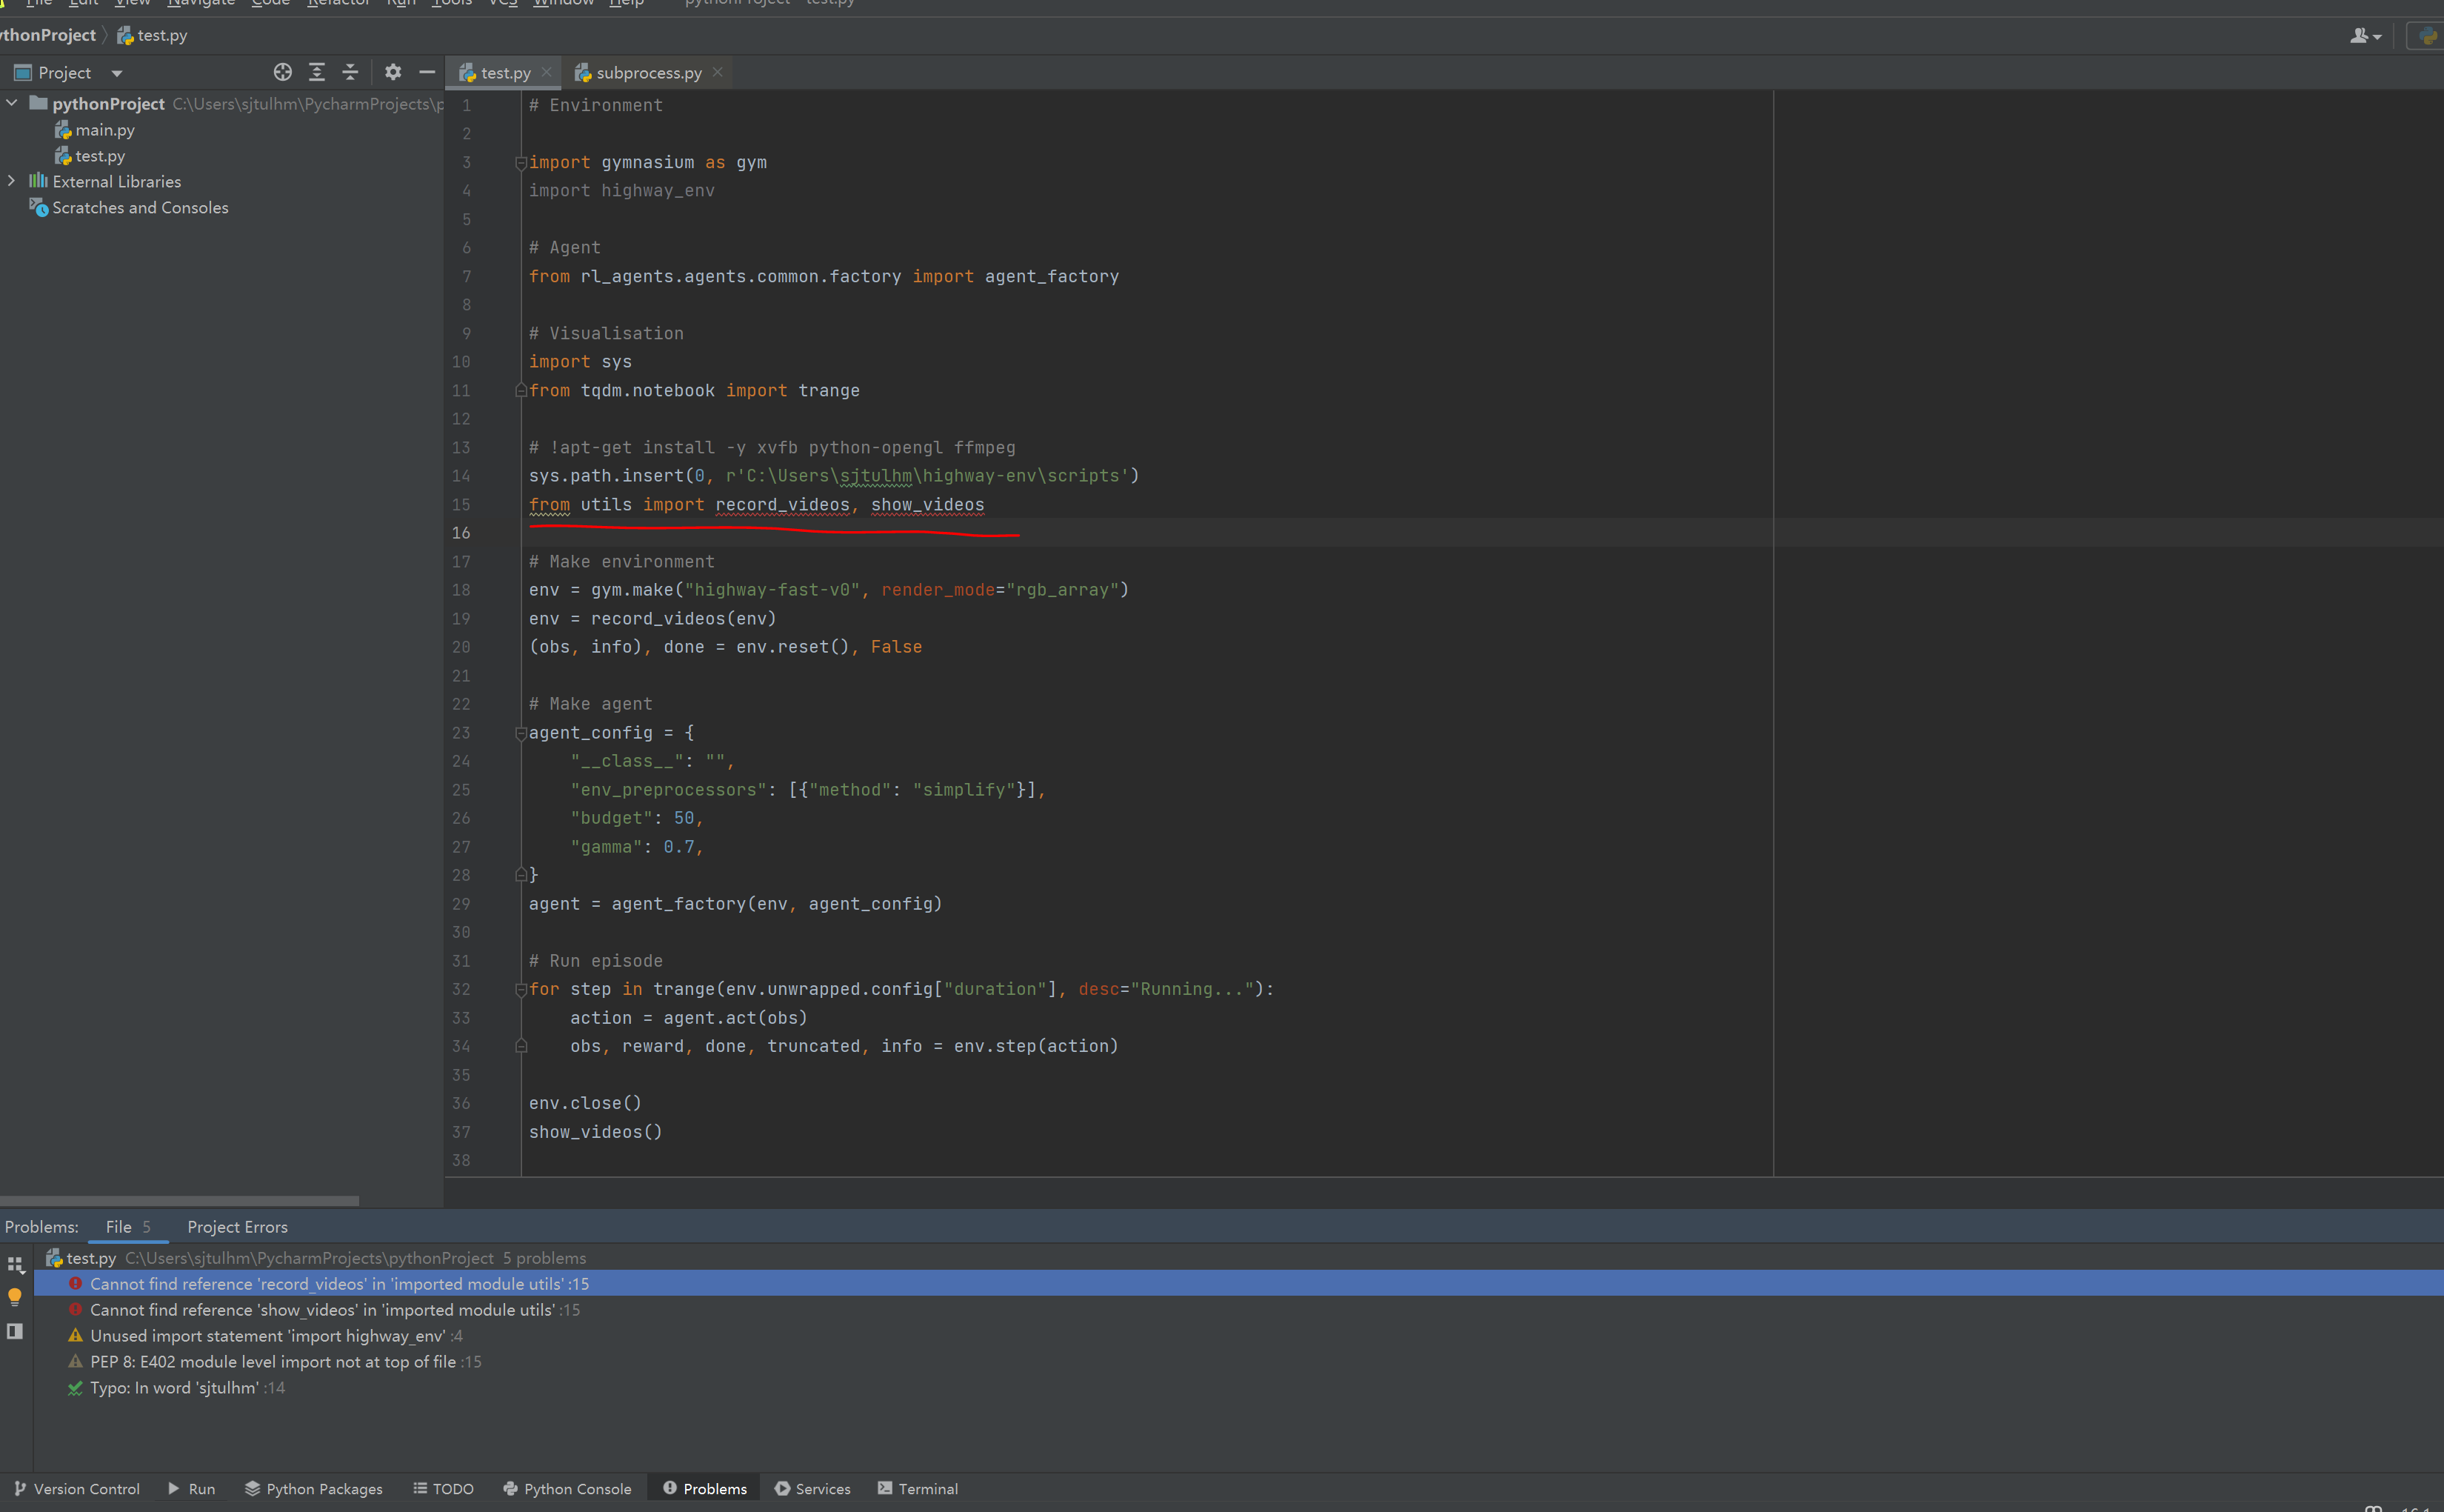
Task: Hide the Project panel using the minimize bar
Action: coord(427,72)
